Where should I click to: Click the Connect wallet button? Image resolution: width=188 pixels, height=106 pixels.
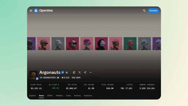(153, 11)
